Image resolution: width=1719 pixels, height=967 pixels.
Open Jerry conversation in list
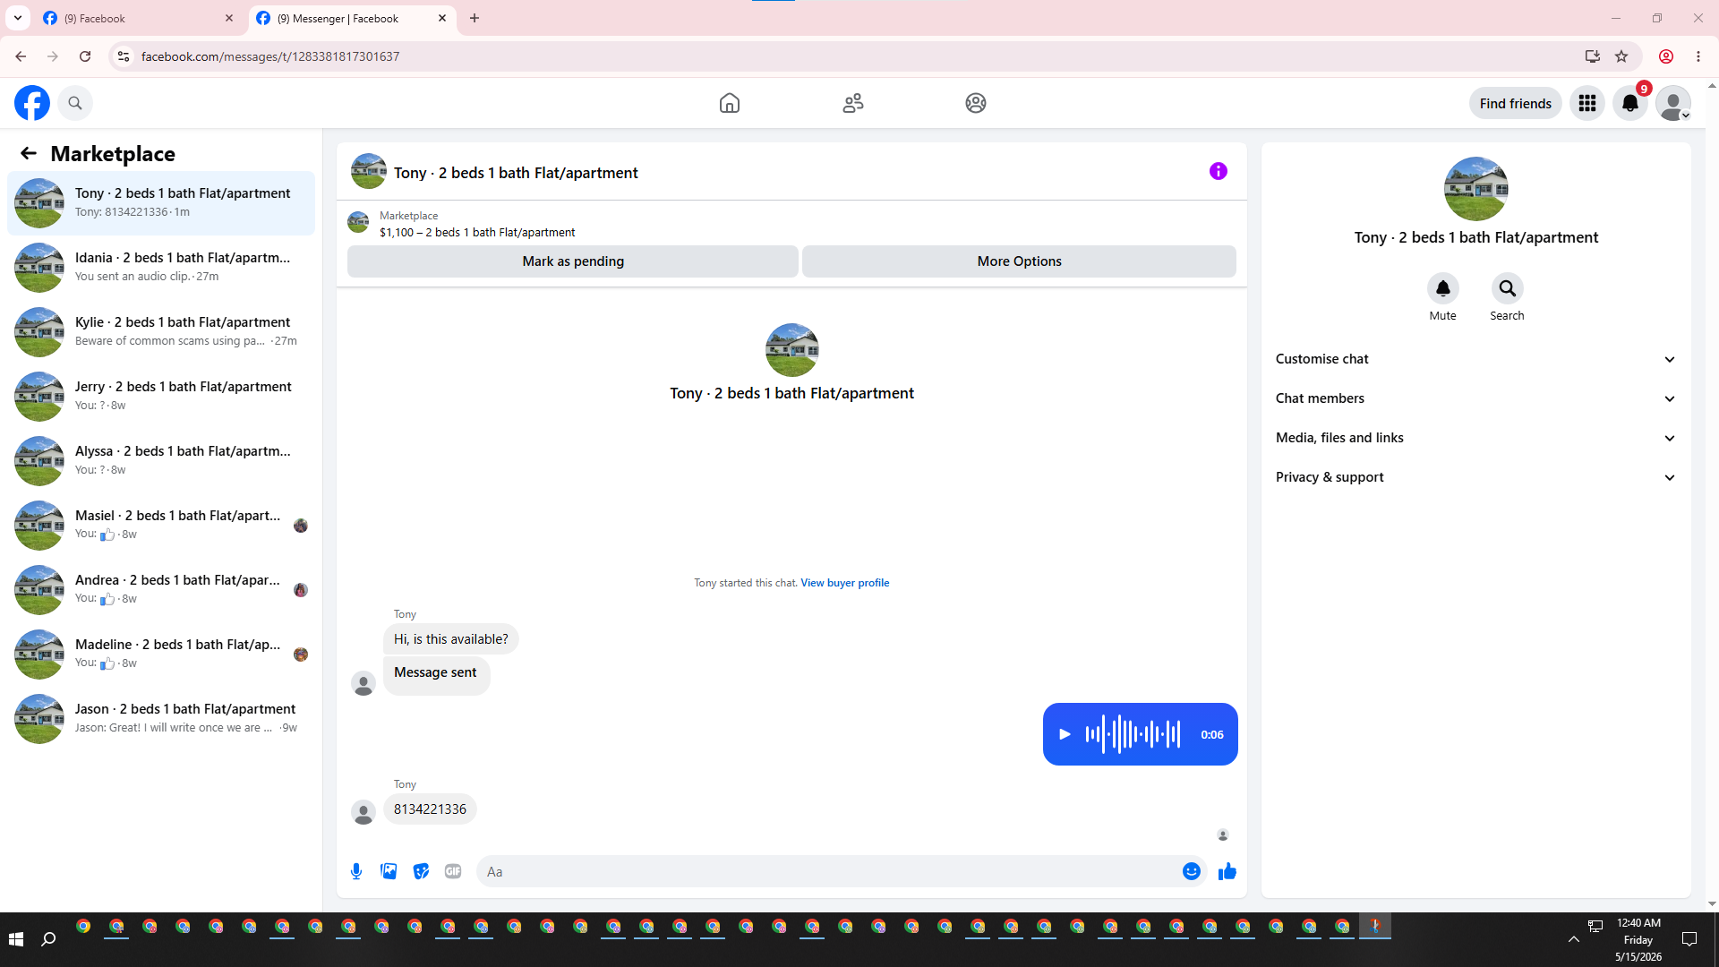[161, 397]
